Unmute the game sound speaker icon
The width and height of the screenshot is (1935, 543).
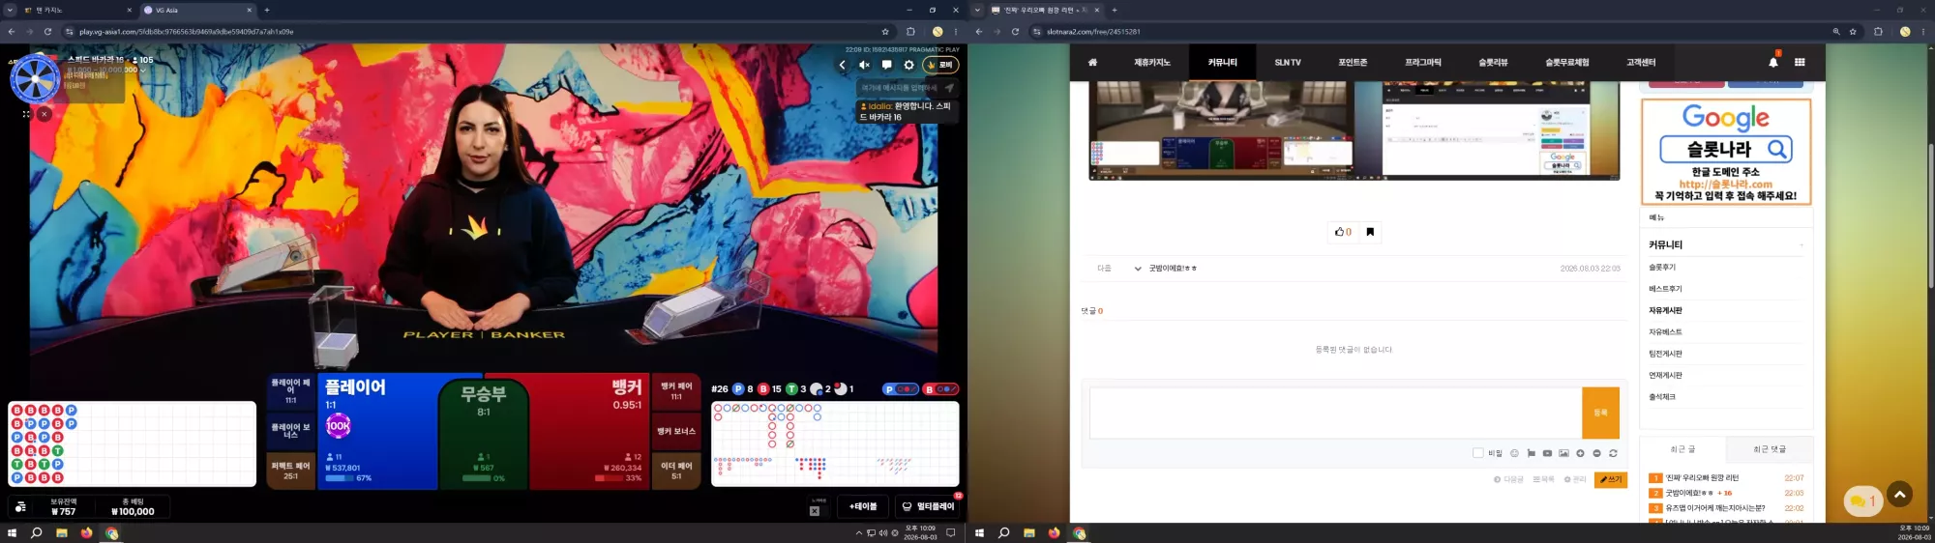864,65
